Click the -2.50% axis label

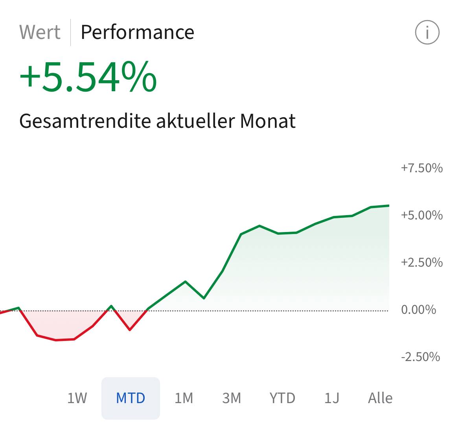coord(420,357)
